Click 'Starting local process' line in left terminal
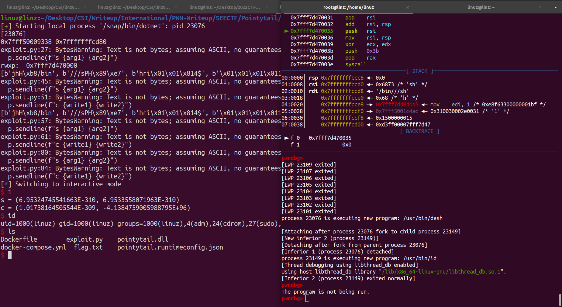 pos(103,26)
